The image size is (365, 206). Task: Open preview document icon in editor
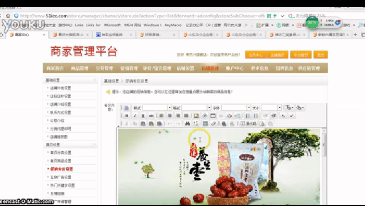point(262,124)
